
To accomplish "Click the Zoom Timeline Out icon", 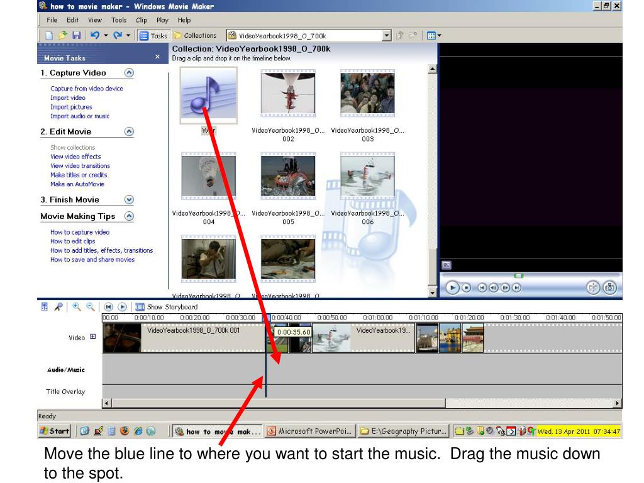I will click(x=91, y=307).
